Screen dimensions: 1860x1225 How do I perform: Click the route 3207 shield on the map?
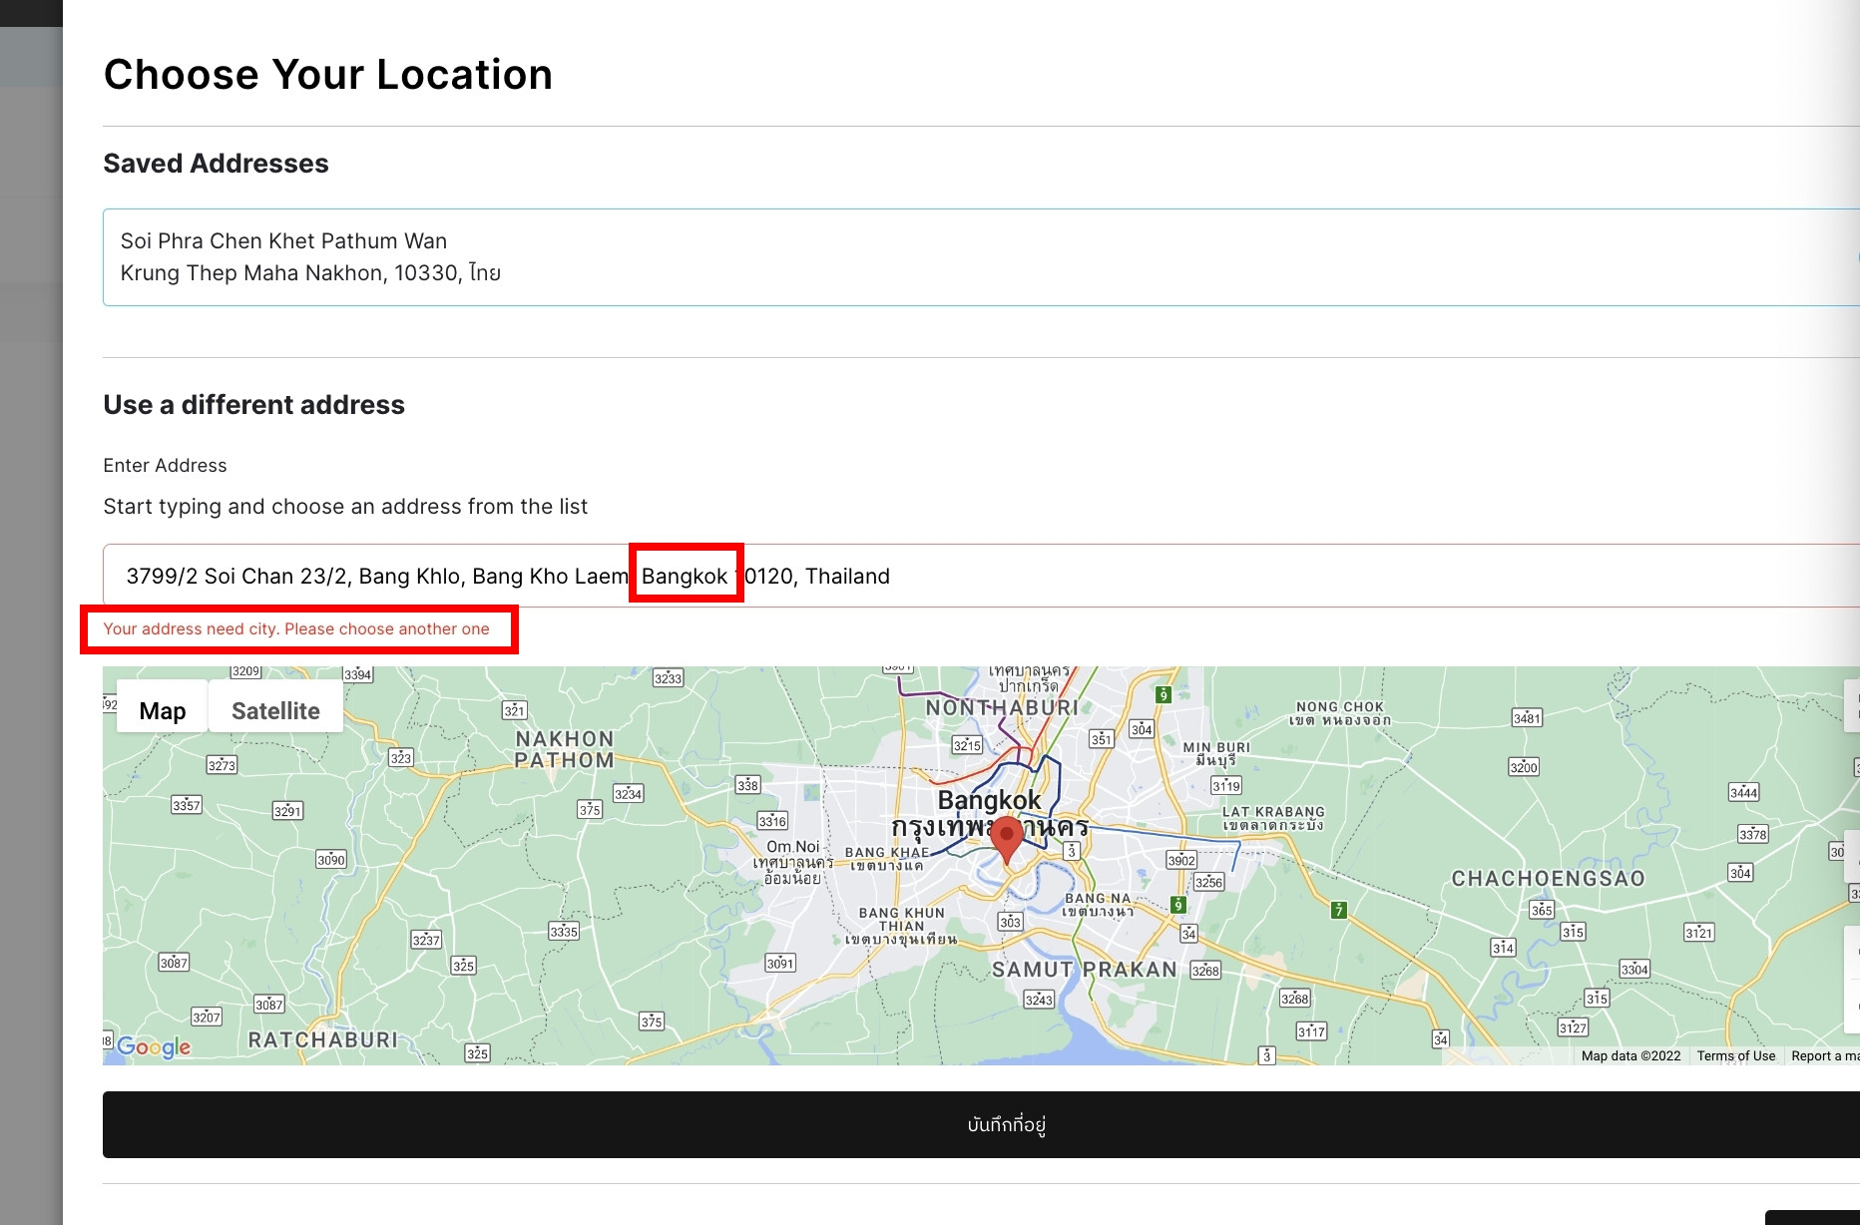[207, 1017]
